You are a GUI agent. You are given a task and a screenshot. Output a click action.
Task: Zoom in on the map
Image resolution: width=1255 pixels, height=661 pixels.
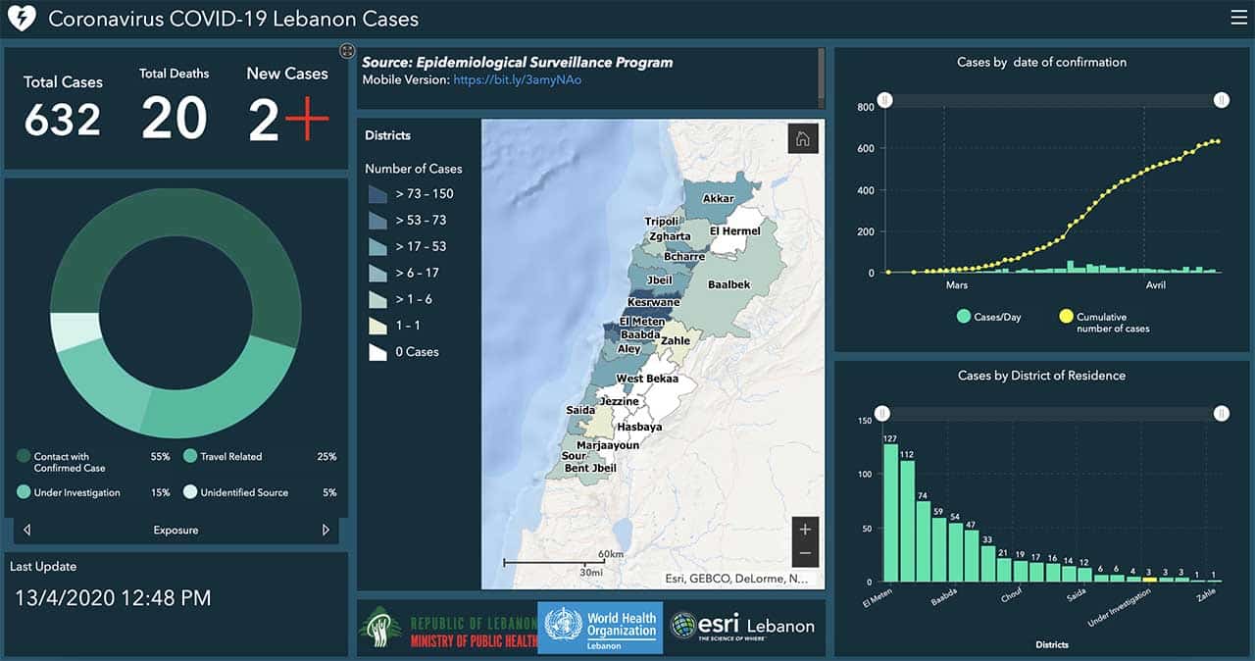click(x=805, y=530)
